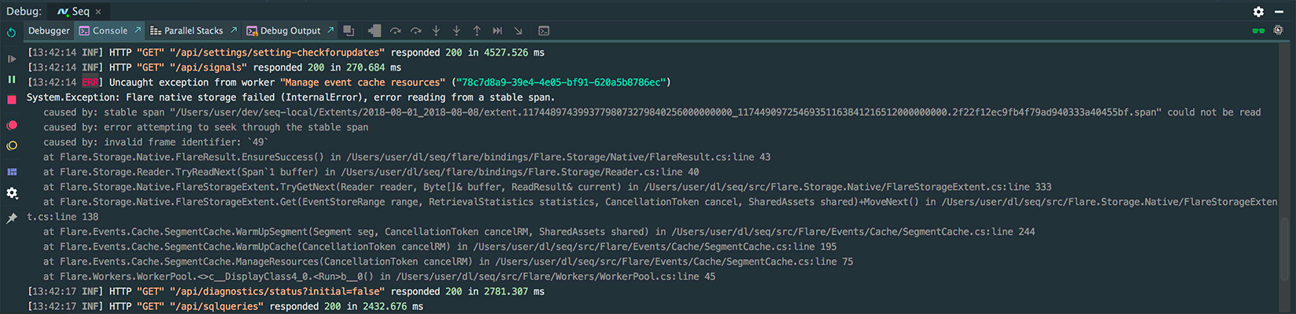Screen dimensions: 1296x314
Task: Pin the debug tab
Action: tap(12, 218)
